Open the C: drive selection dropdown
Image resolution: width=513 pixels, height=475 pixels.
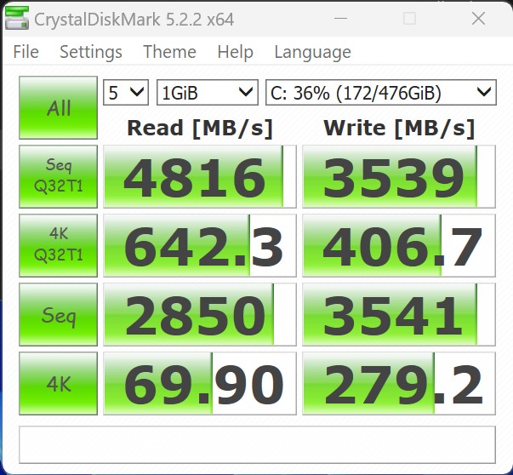point(379,92)
